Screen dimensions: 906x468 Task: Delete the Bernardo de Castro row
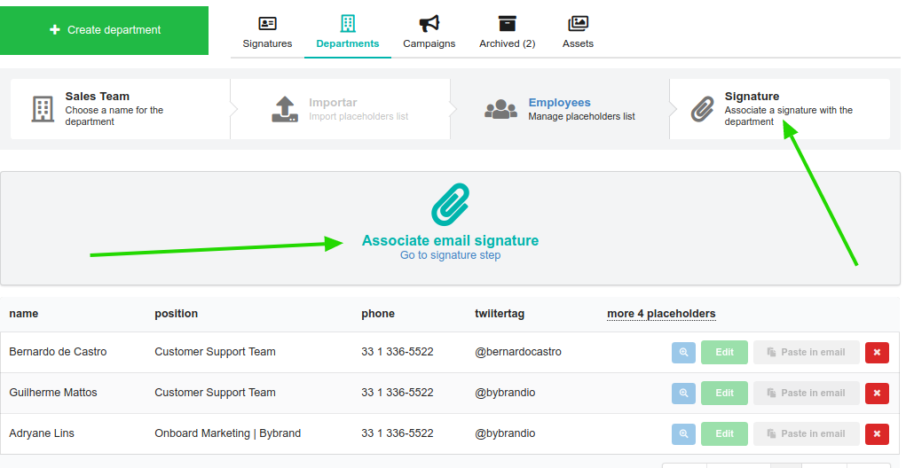877,353
